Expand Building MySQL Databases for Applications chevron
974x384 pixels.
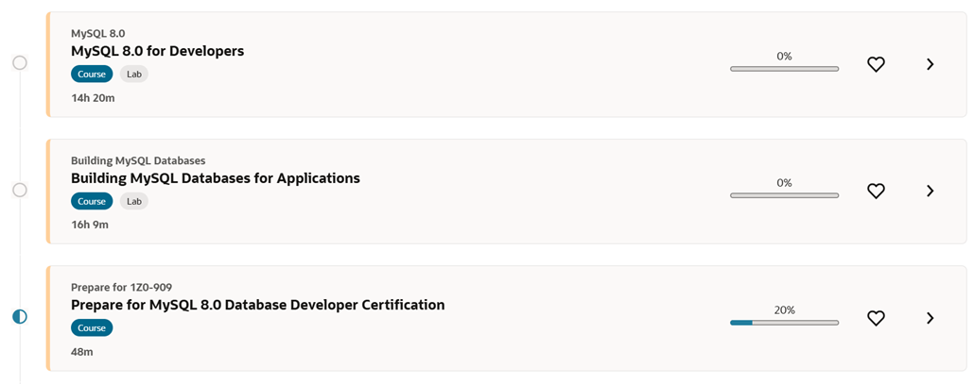pos(931,191)
